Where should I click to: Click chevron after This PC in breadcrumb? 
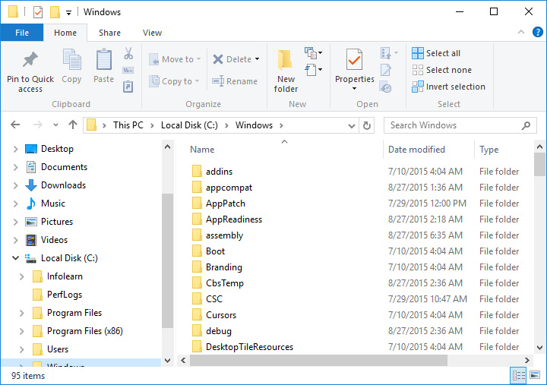point(152,125)
